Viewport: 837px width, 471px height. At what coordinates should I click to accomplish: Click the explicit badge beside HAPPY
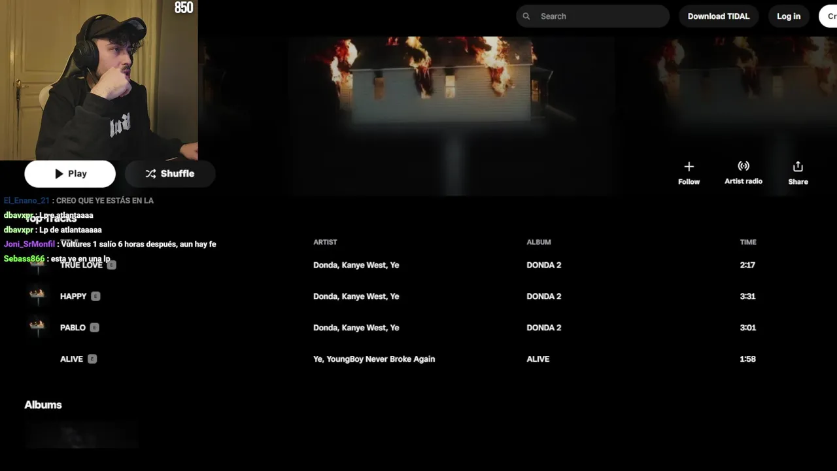[x=96, y=296]
